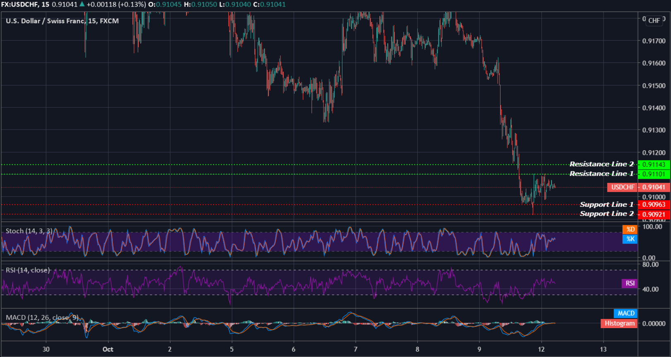Click the 13 date on the time axis
Image resolution: width=671 pixels, height=357 pixels.
click(604, 349)
